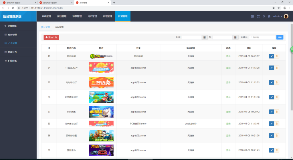
Task: Switch to the 分类管理 tab
Action: pyautogui.click(x=59, y=27)
